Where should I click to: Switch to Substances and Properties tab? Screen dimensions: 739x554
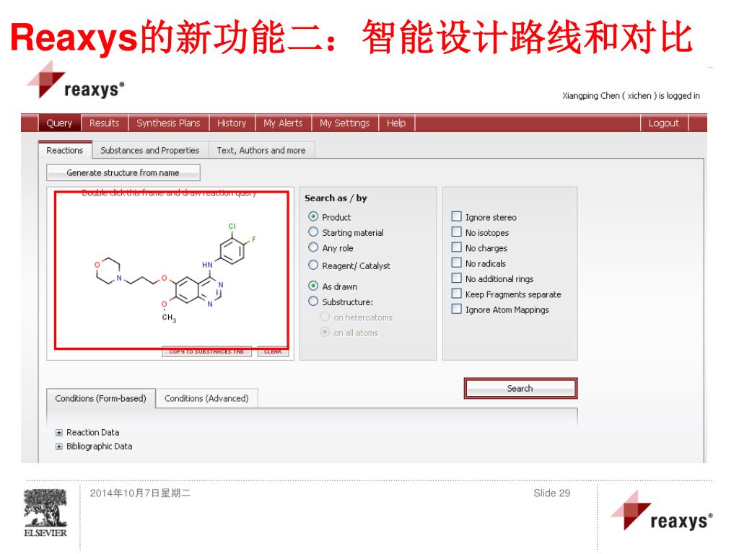click(x=150, y=150)
